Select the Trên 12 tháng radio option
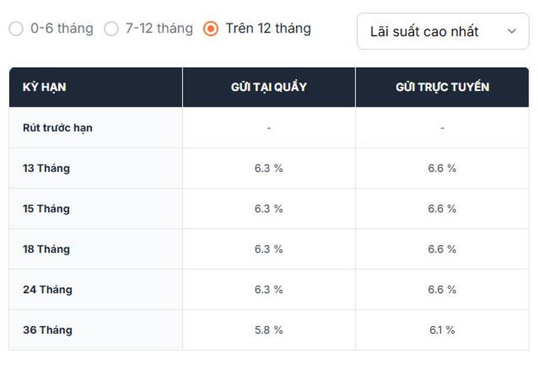Viewport: 538px width, 391px height. 211,29
